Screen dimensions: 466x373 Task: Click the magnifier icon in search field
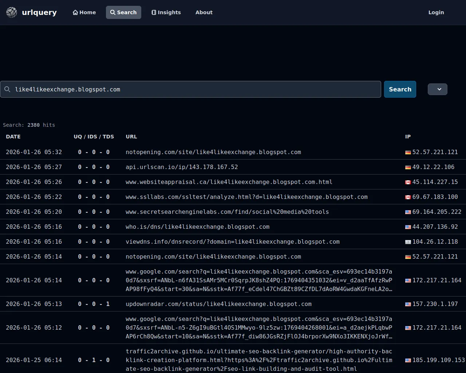(7, 89)
